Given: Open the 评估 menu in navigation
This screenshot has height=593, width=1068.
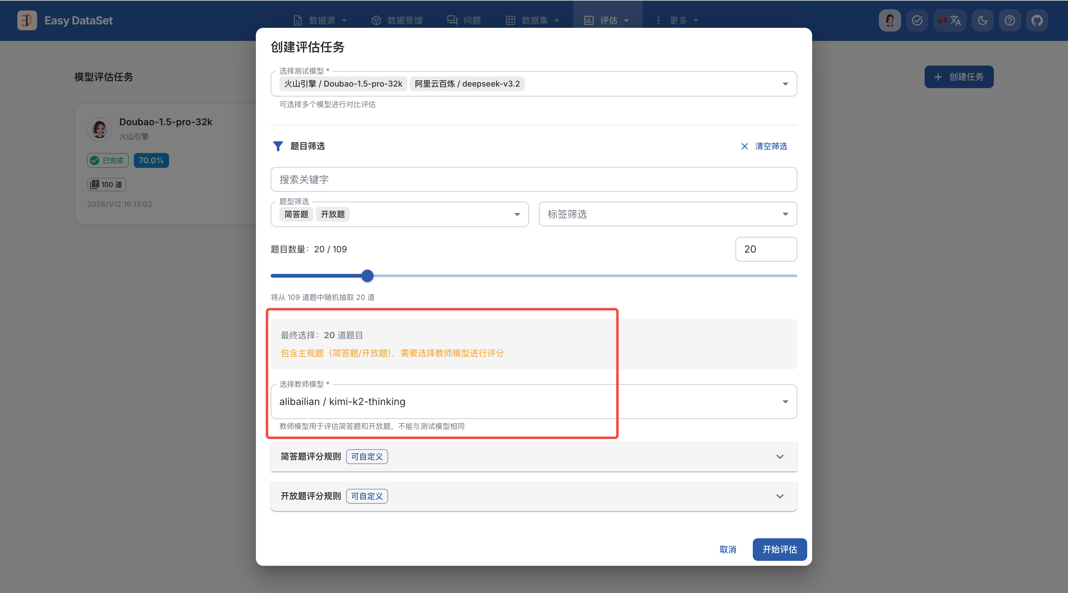Looking at the screenshot, I should pos(607,20).
